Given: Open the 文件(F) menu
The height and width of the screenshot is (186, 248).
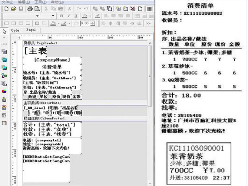Looking at the screenshot, I should click(7, 2).
